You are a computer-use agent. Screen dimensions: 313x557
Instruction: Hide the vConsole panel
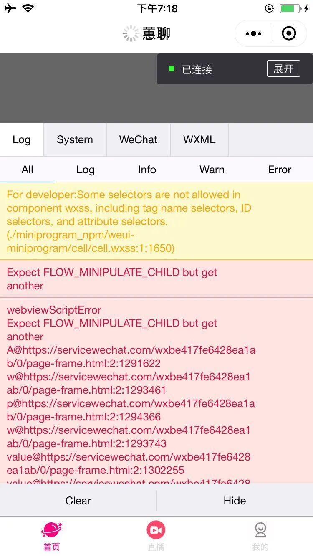click(235, 501)
